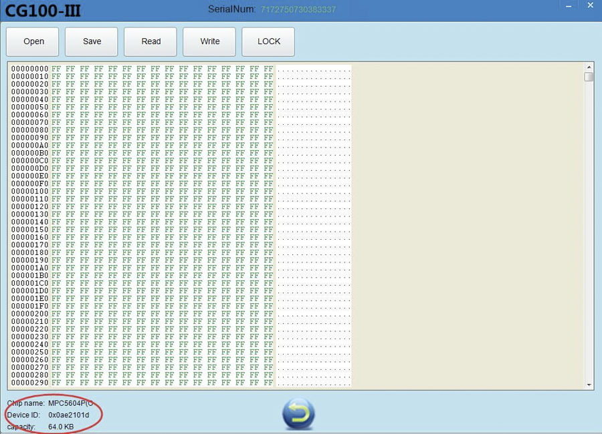Click the blue back arrow icon
Image resolution: width=602 pixels, height=434 pixels.
(x=298, y=414)
